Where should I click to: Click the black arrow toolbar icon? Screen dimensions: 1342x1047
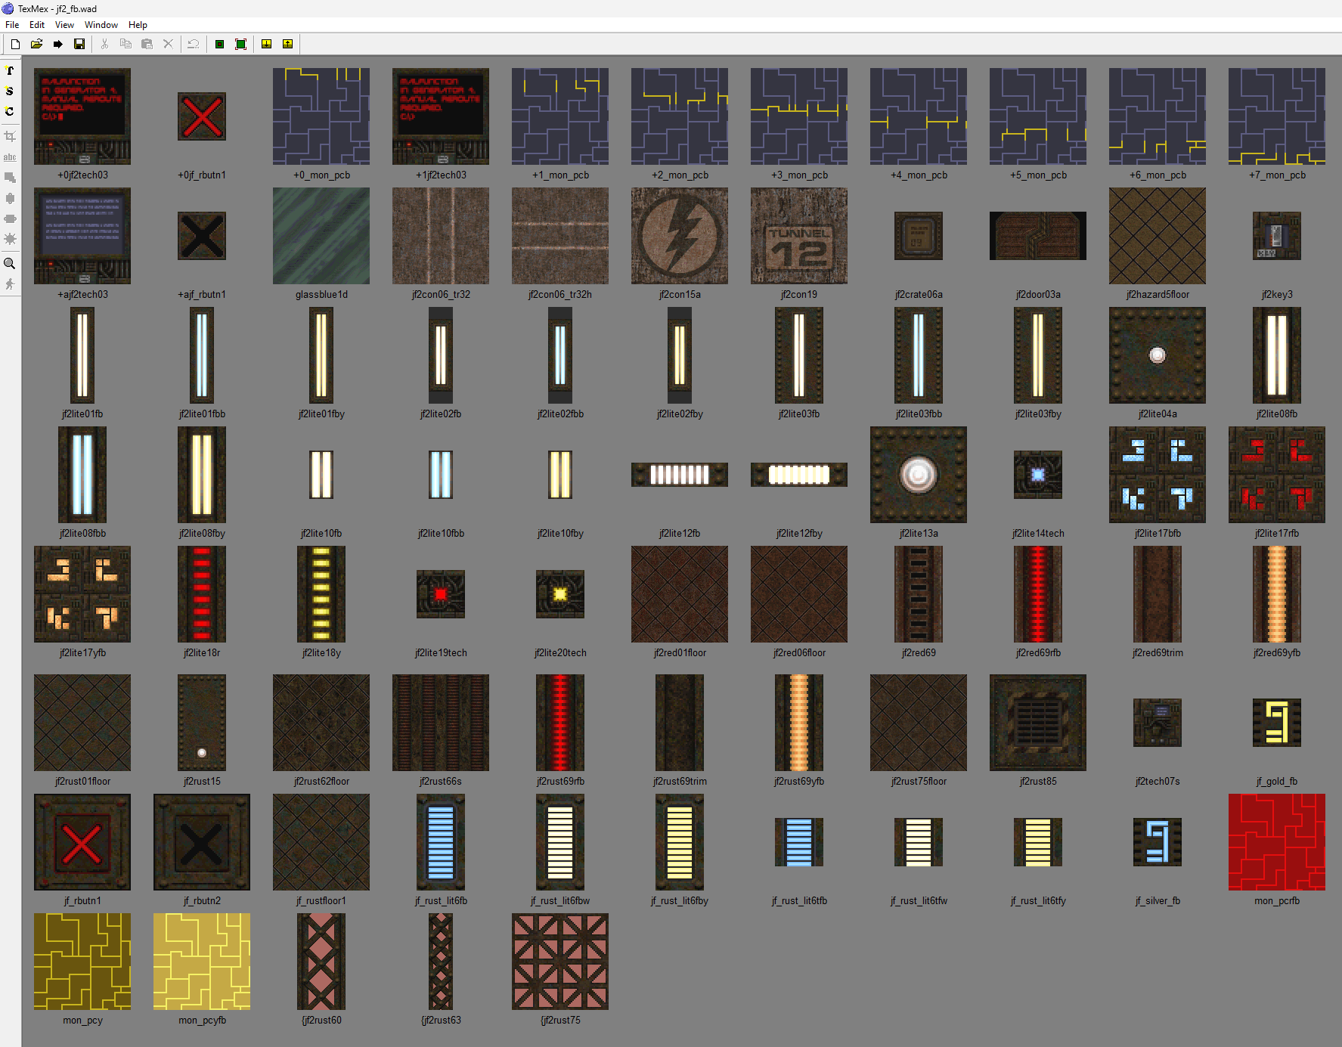[57, 45]
